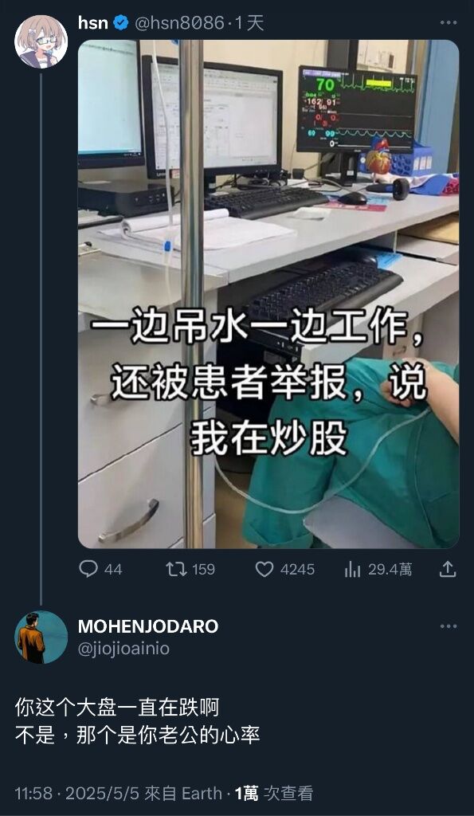The image size is (474, 816).
Task: Open the MOHENJODARO display name
Action: click(x=148, y=626)
